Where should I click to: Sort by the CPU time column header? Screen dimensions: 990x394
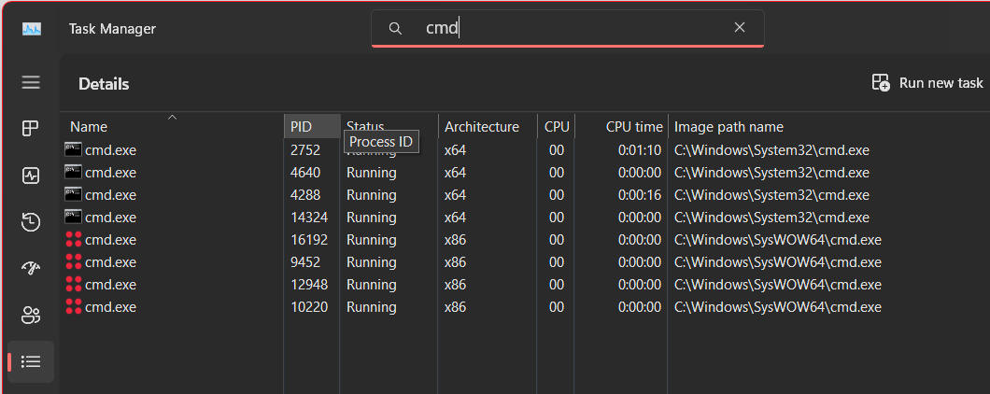(621, 127)
